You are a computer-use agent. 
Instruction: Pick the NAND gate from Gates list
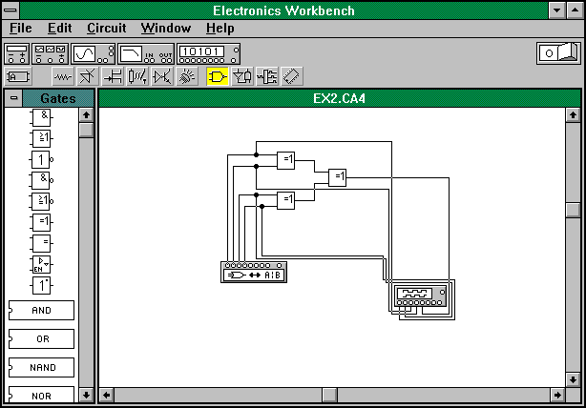(x=42, y=367)
